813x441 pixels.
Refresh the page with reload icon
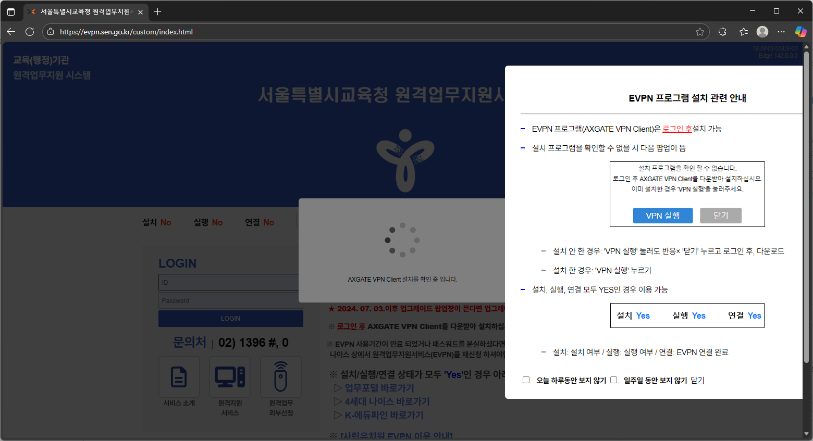pos(30,32)
